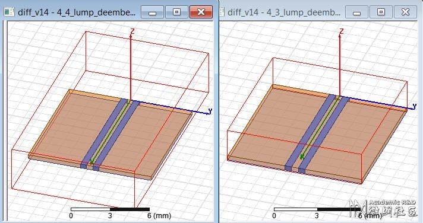Screen dimensions: 423x223
Task: Click the Z axis label in right view
Action: (x=342, y=31)
